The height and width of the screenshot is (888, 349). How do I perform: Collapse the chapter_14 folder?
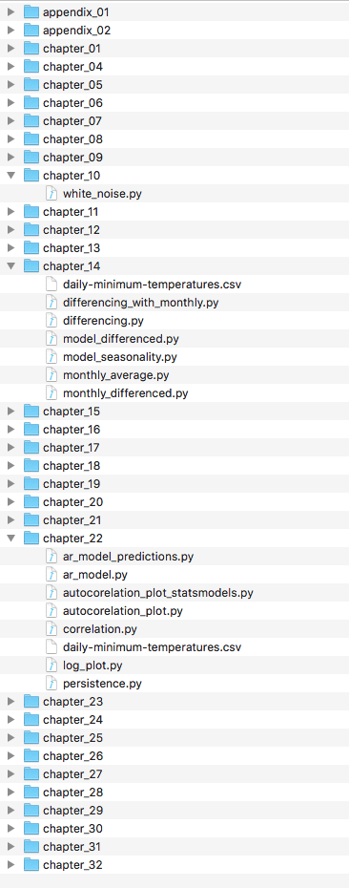coord(10,265)
